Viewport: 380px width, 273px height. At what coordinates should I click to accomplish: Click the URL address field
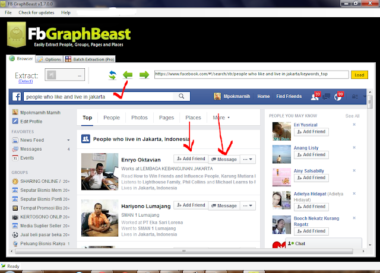click(252, 75)
